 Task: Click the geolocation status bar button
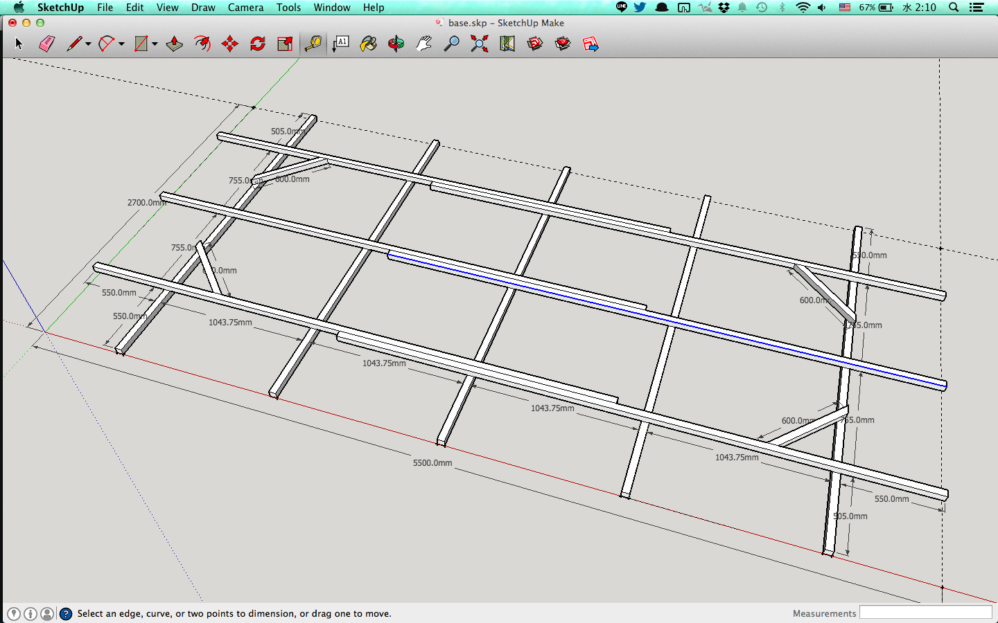pos(14,613)
